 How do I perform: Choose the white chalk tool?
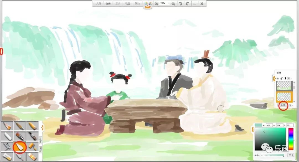pyautogui.click(x=7, y=136)
